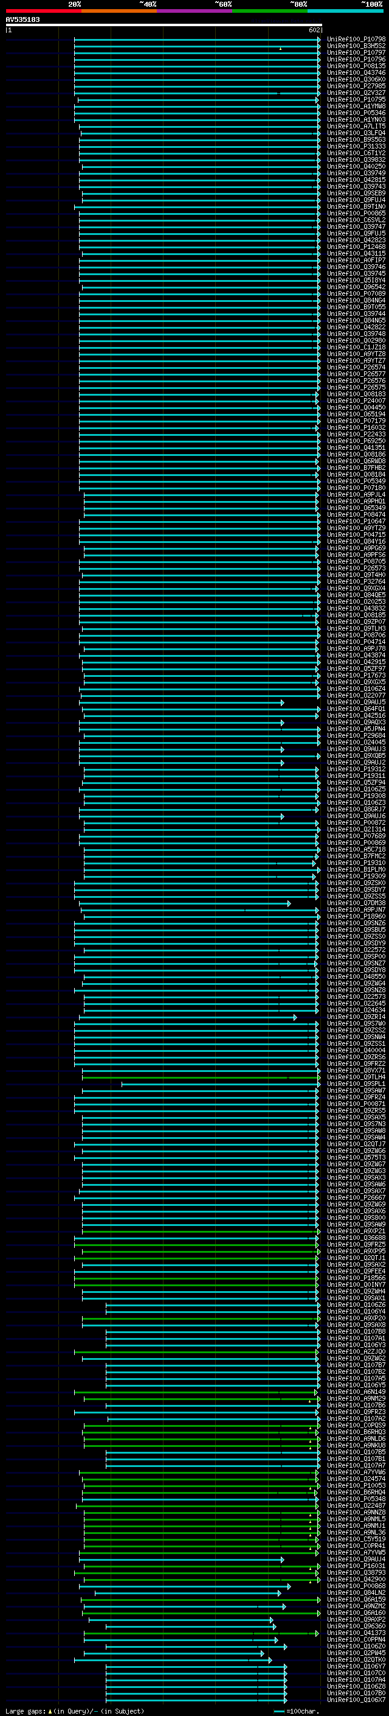This screenshot has height=1716, width=389.
Task: Open hit UniRef100_A7LIT5
Action: pos(356,127)
